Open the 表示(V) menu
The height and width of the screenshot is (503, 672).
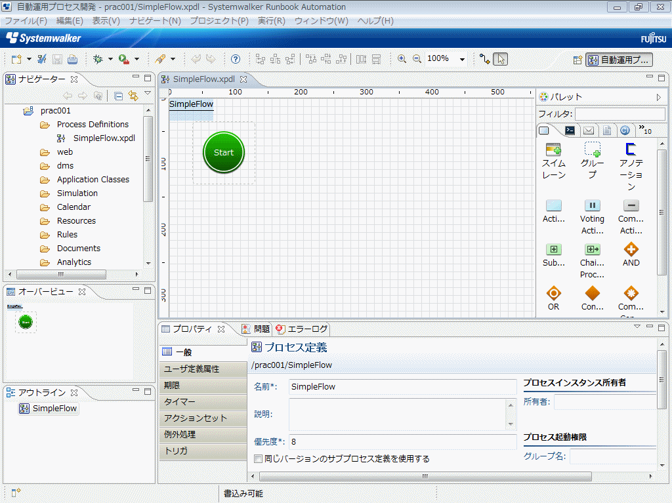pos(106,21)
